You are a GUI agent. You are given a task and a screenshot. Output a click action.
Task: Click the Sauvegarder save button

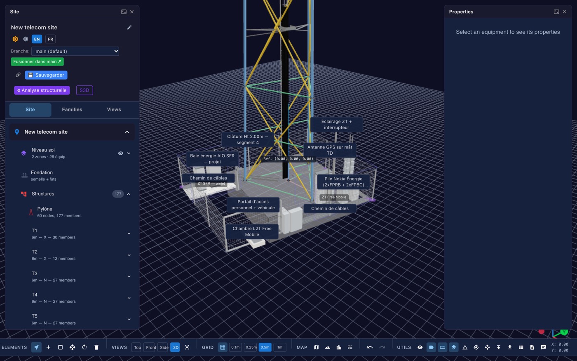(x=46, y=75)
